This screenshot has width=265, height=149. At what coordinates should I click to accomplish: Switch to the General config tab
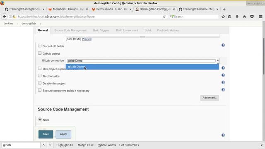coord(43,30)
